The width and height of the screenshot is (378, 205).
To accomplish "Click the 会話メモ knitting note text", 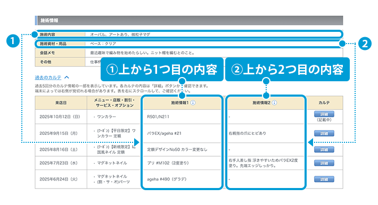I will click(142, 53).
